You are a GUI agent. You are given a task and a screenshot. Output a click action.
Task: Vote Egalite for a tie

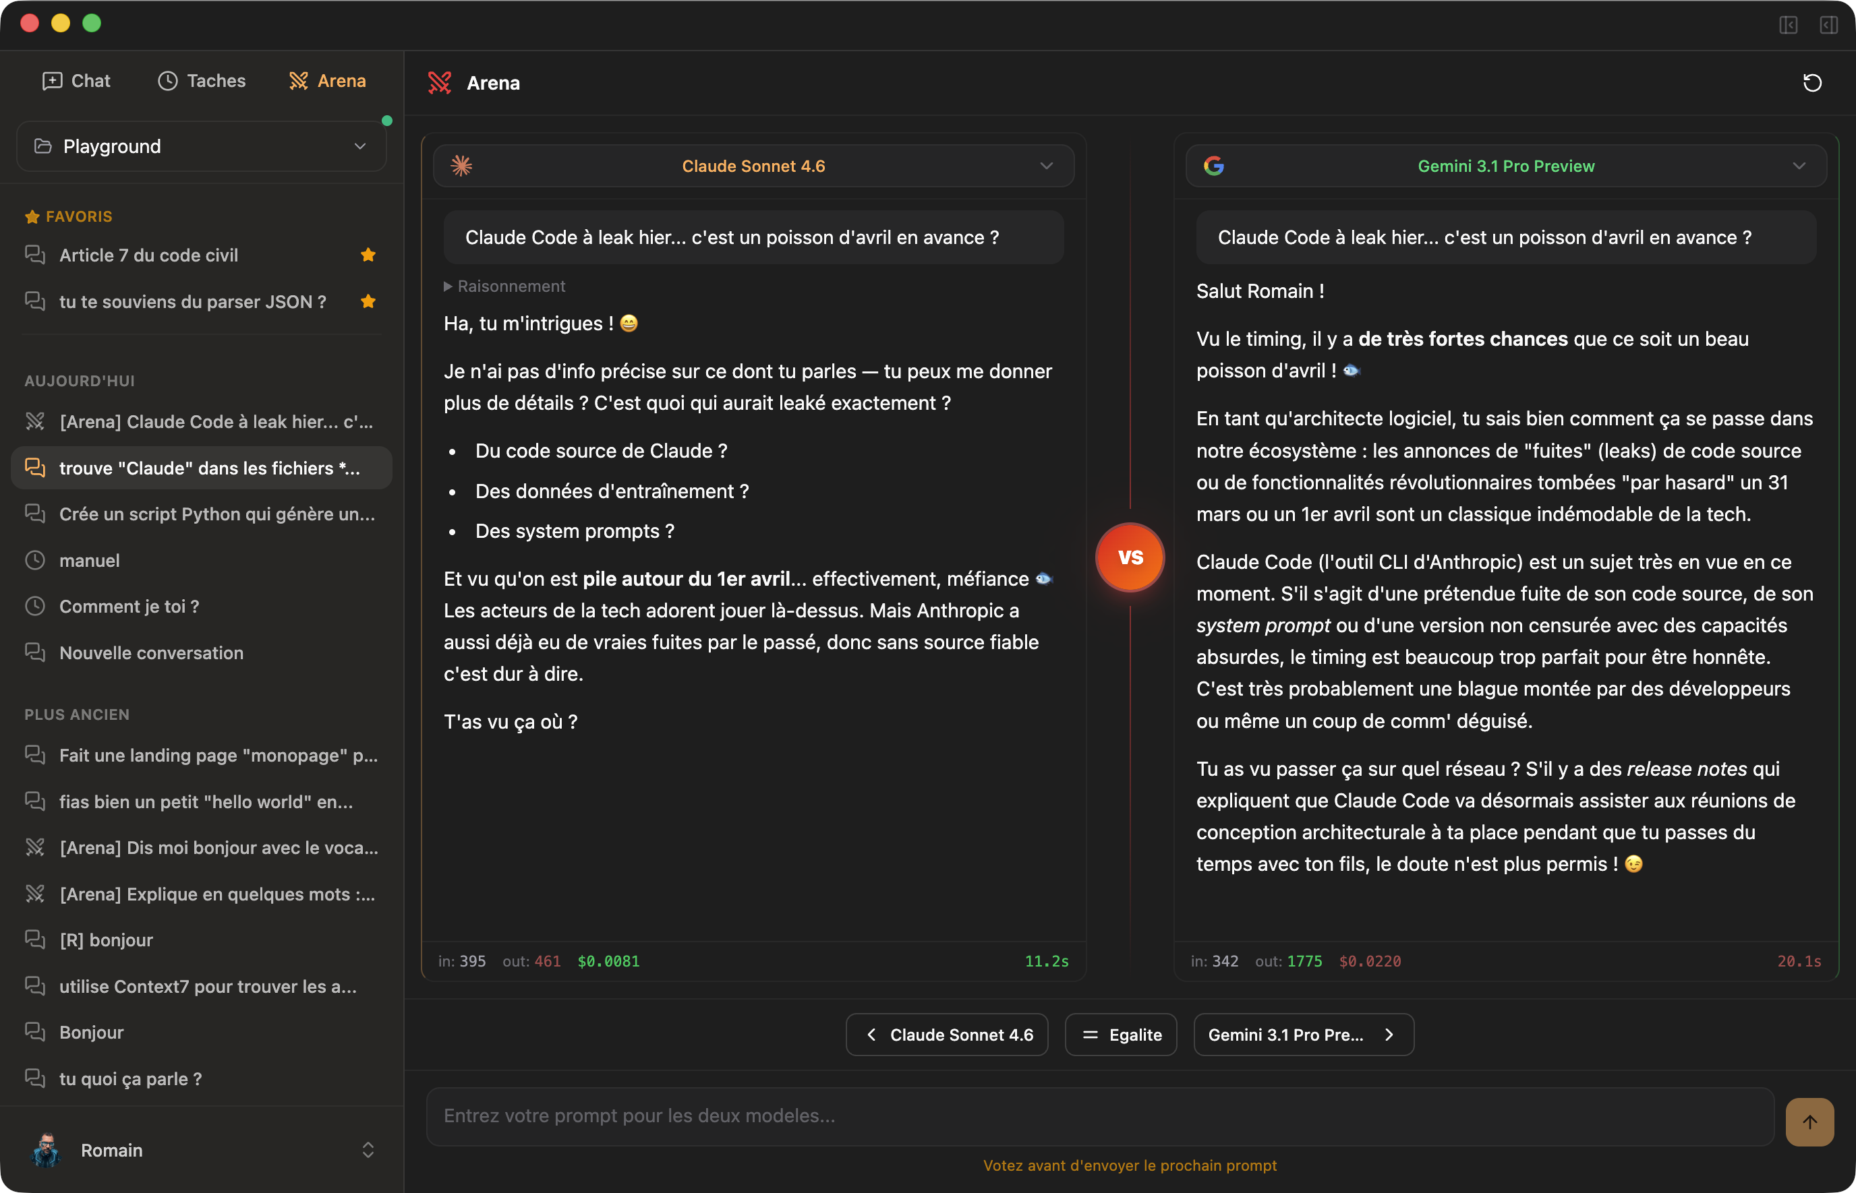1121,1035
